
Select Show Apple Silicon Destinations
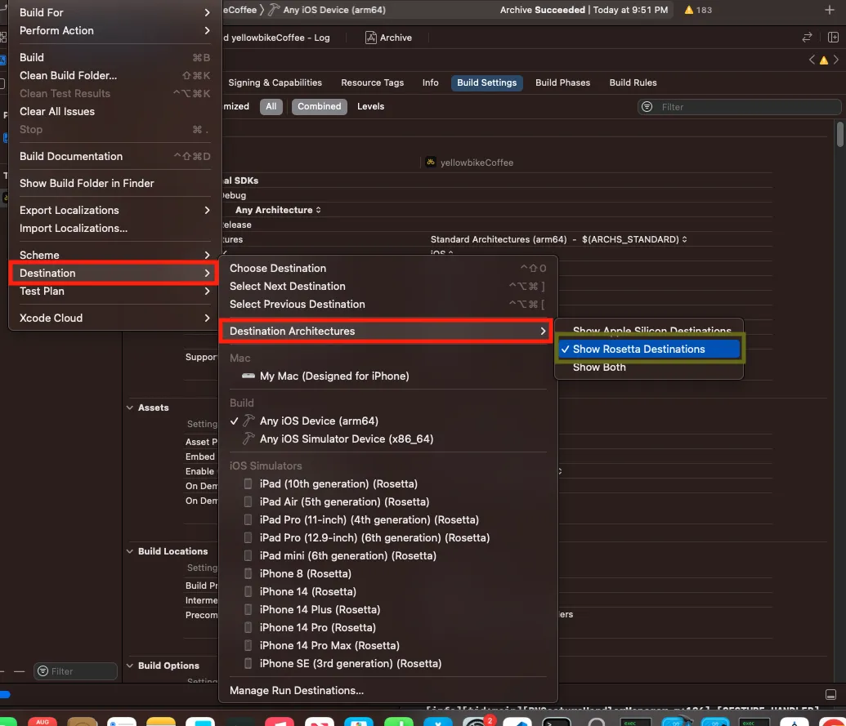[650, 330]
